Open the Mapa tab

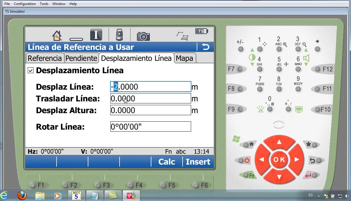184,58
